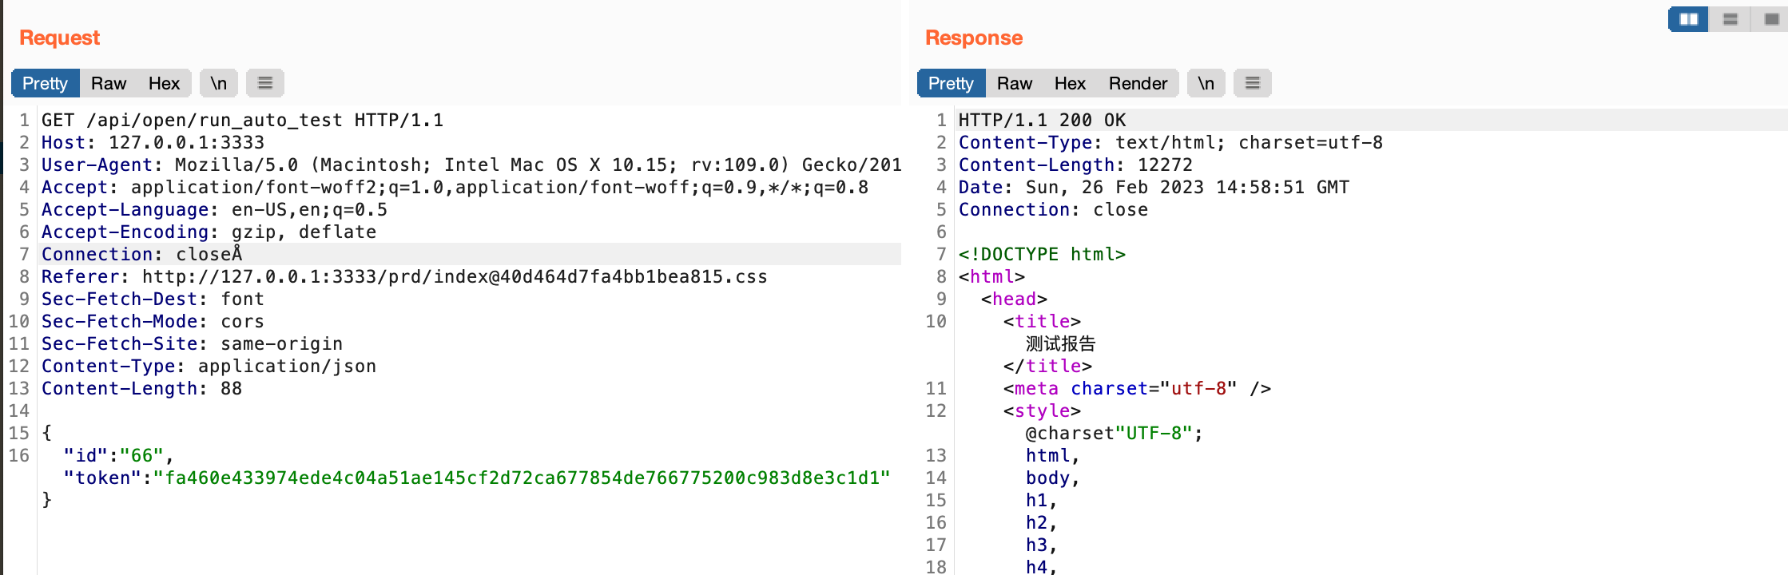Open Response pane hamburger menu icon

click(x=1252, y=83)
